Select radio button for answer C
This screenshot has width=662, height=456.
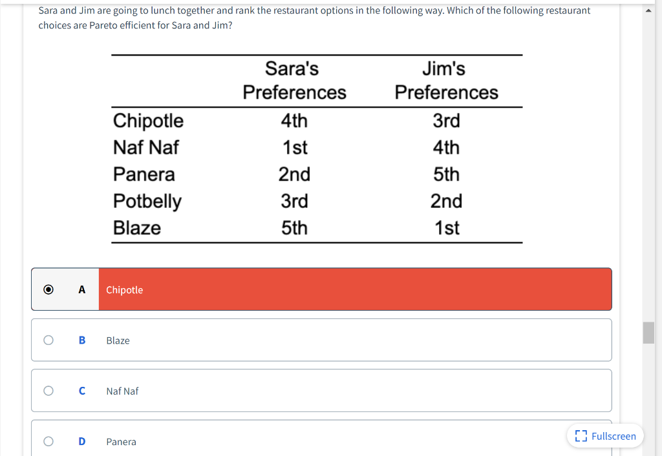pyautogui.click(x=48, y=391)
